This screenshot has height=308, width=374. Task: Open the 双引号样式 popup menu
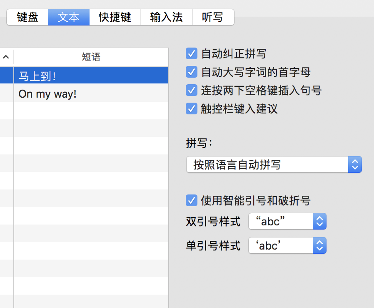[287, 221]
